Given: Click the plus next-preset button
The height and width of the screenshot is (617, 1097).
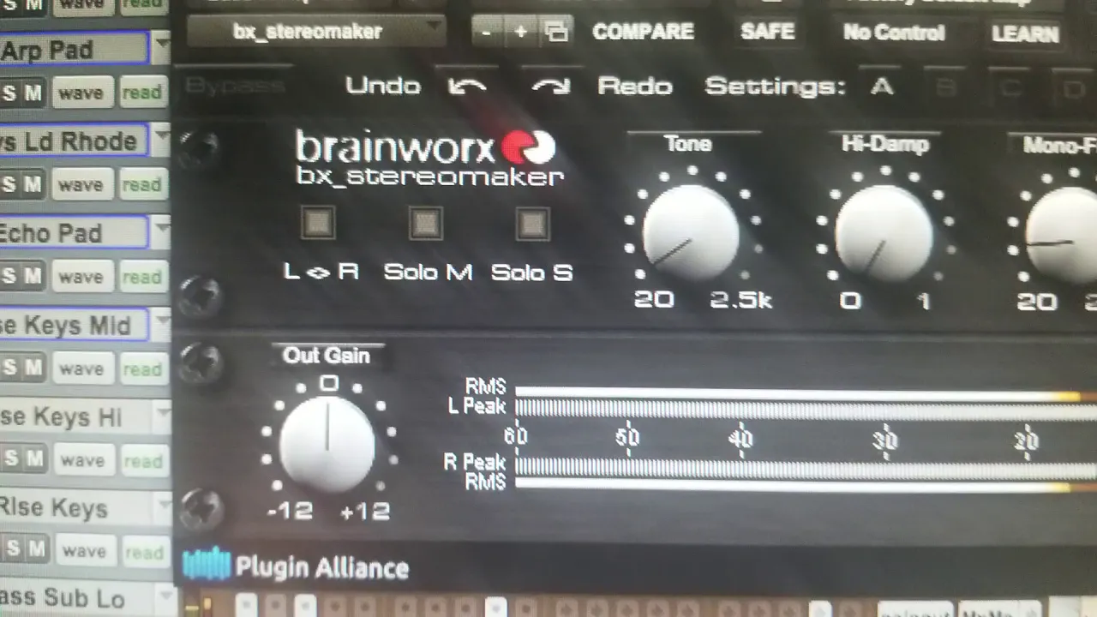Looking at the screenshot, I should (x=521, y=33).
